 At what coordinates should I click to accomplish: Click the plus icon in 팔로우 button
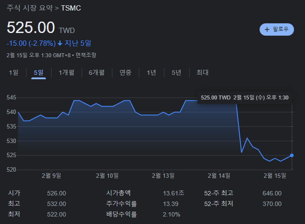pos(267,29)
